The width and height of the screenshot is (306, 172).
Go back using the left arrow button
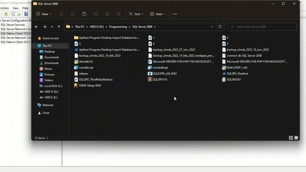pyautogui.click(x=36, y=27)
